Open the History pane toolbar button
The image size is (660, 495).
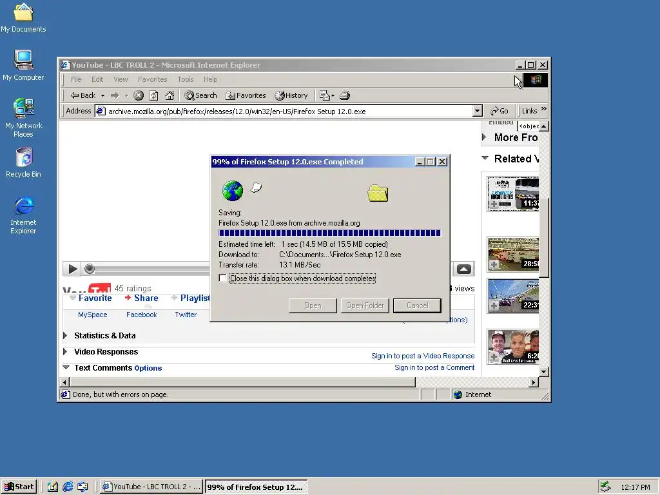tap(291, 95)
